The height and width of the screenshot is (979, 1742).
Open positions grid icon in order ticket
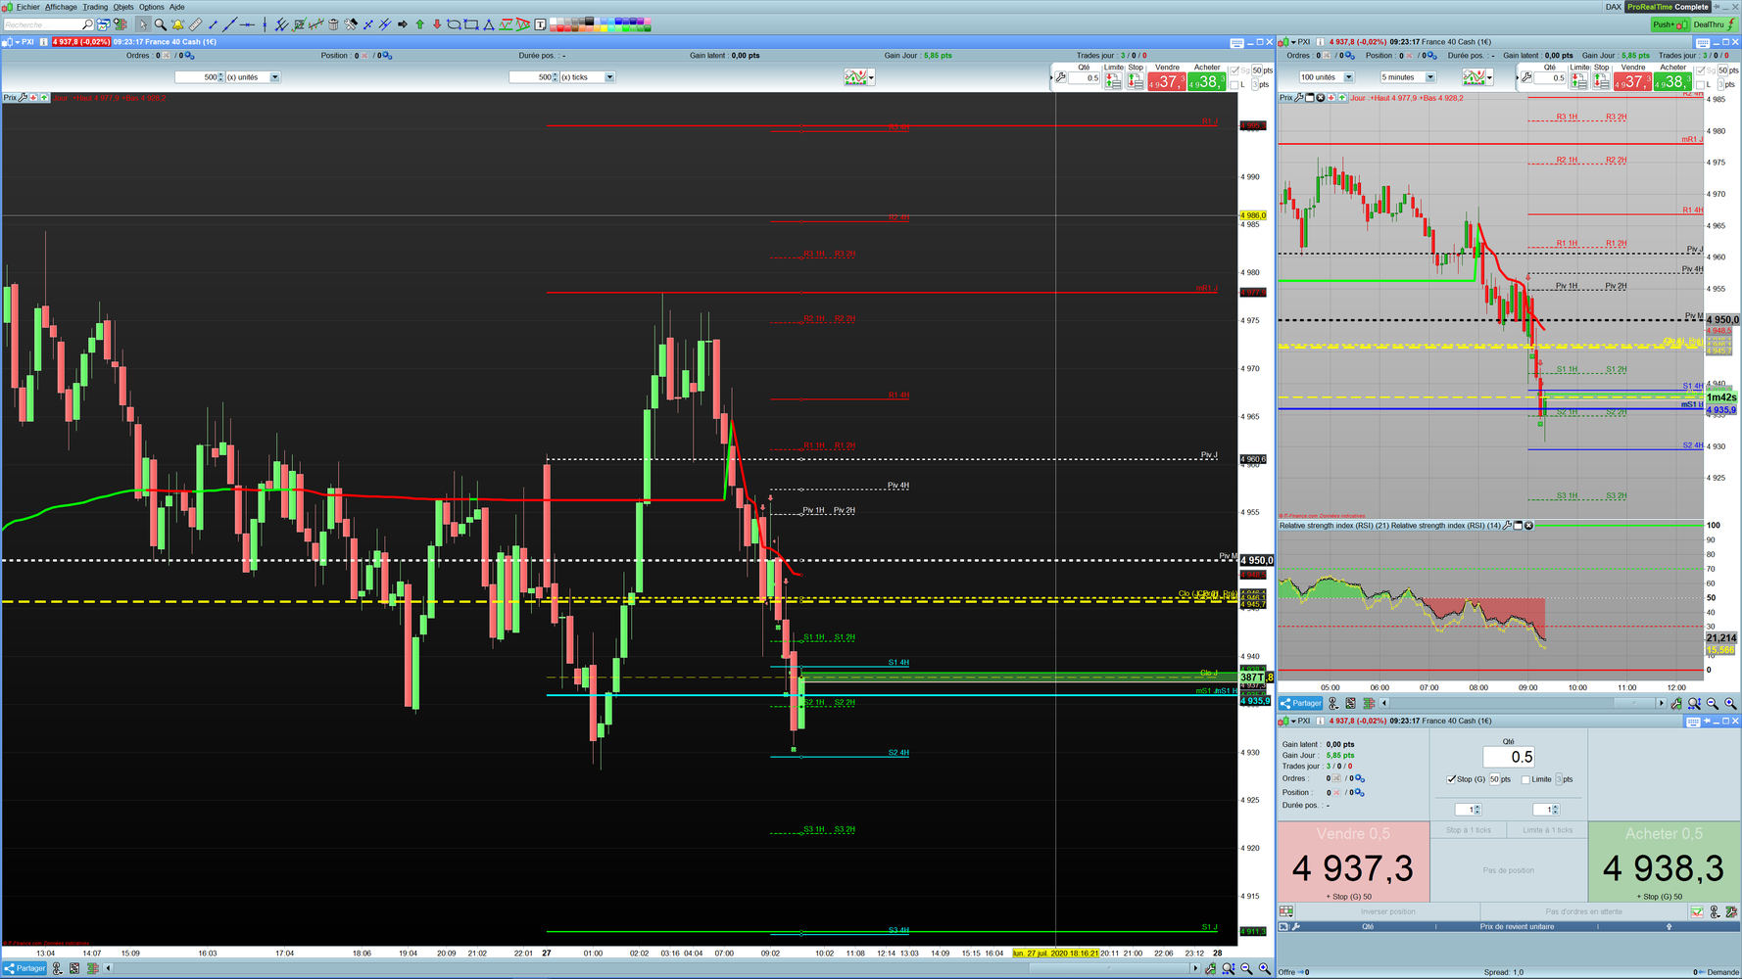[x=1286, y=911]
